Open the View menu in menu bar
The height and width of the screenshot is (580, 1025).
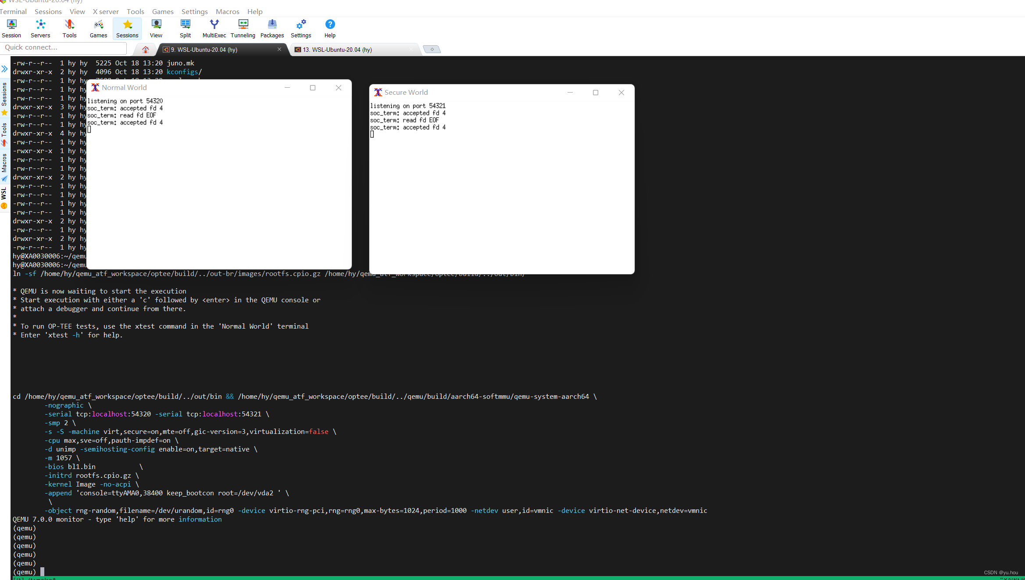77,11
